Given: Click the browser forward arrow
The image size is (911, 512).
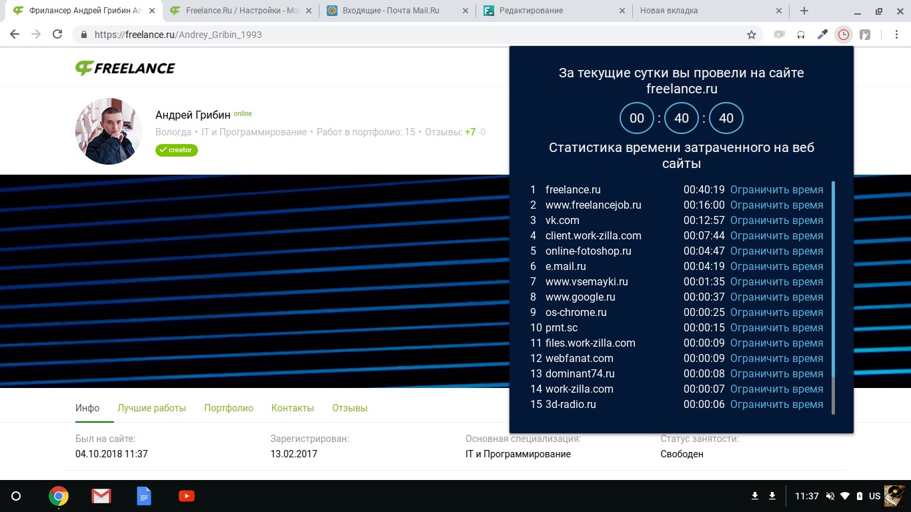Looking at the screenshot, I should coord(36,35).
